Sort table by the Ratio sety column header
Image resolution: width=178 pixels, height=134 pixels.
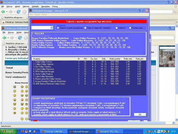point(128,59)
